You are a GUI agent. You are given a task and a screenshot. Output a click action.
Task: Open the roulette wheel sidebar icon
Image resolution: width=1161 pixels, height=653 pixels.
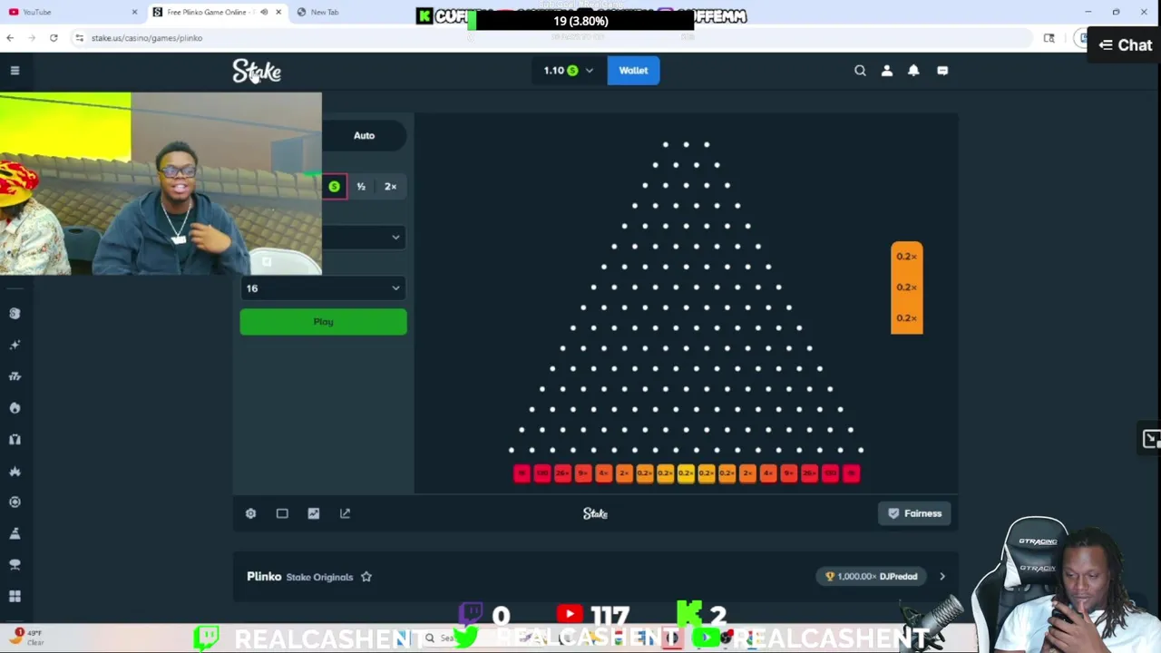pyautogui.click(x=15, y=502)
